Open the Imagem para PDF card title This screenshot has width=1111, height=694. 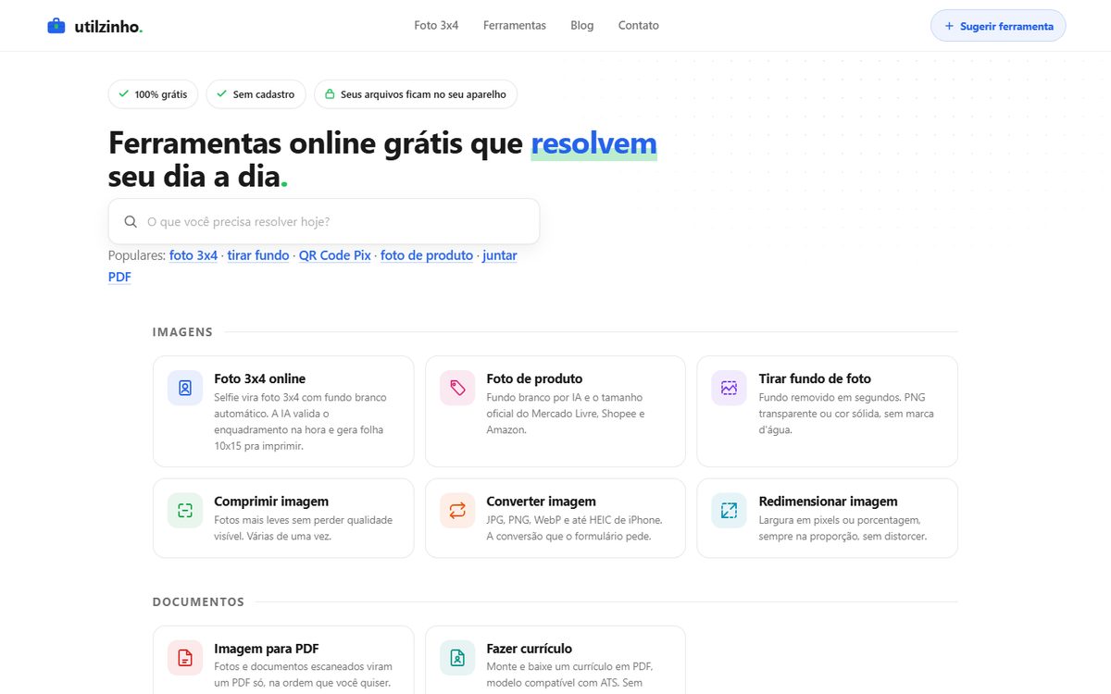click(267, 649)
